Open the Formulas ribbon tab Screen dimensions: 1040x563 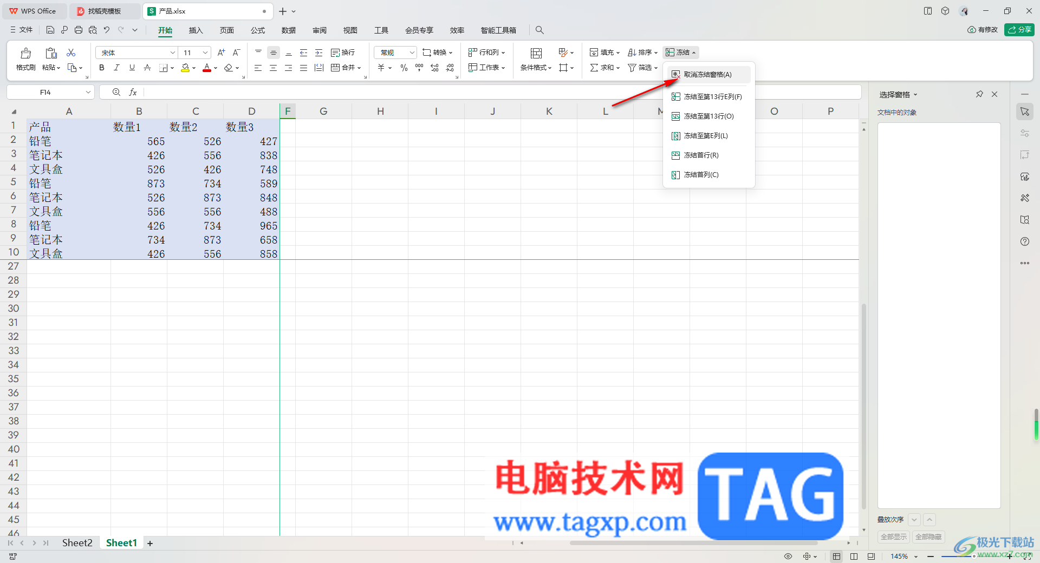tap(258, 30)
